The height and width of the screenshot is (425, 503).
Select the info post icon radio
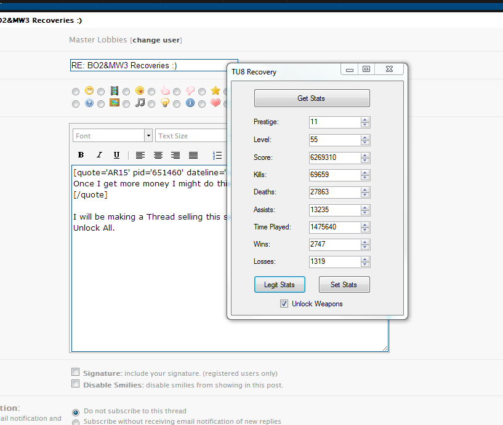pyautogui.click(x=177, y=104)
